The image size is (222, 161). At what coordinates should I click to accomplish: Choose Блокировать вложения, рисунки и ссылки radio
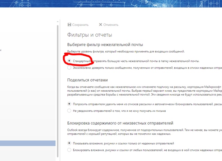[x=69, y=150]
